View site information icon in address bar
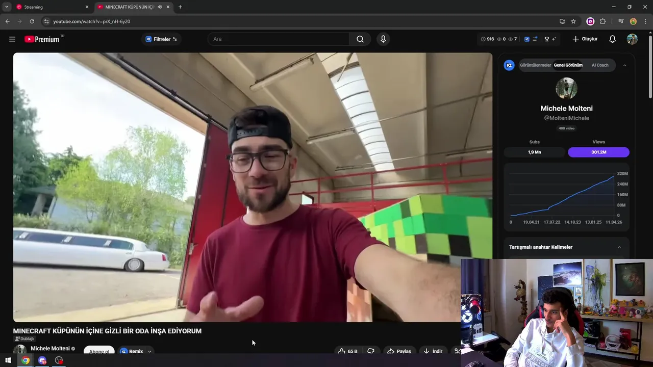The width and height of the screenshot is (653, 367). [46, 21]
